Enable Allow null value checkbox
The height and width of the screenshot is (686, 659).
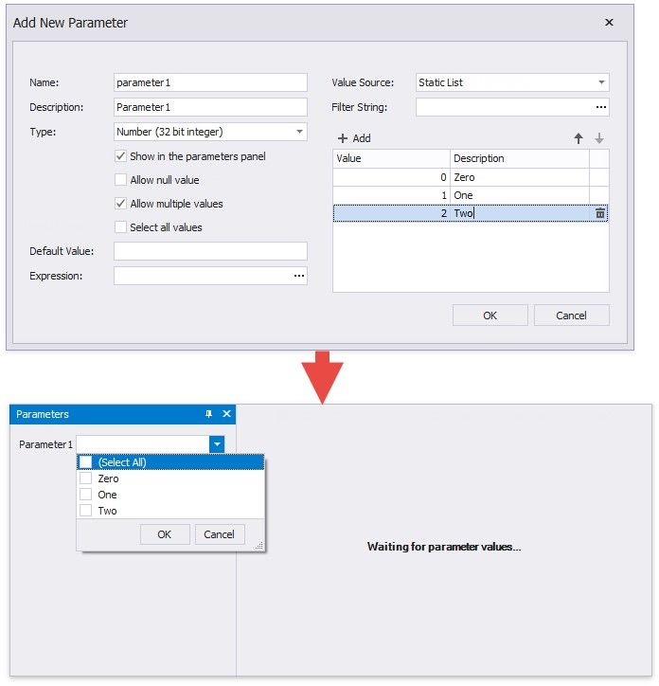point(120,180)
